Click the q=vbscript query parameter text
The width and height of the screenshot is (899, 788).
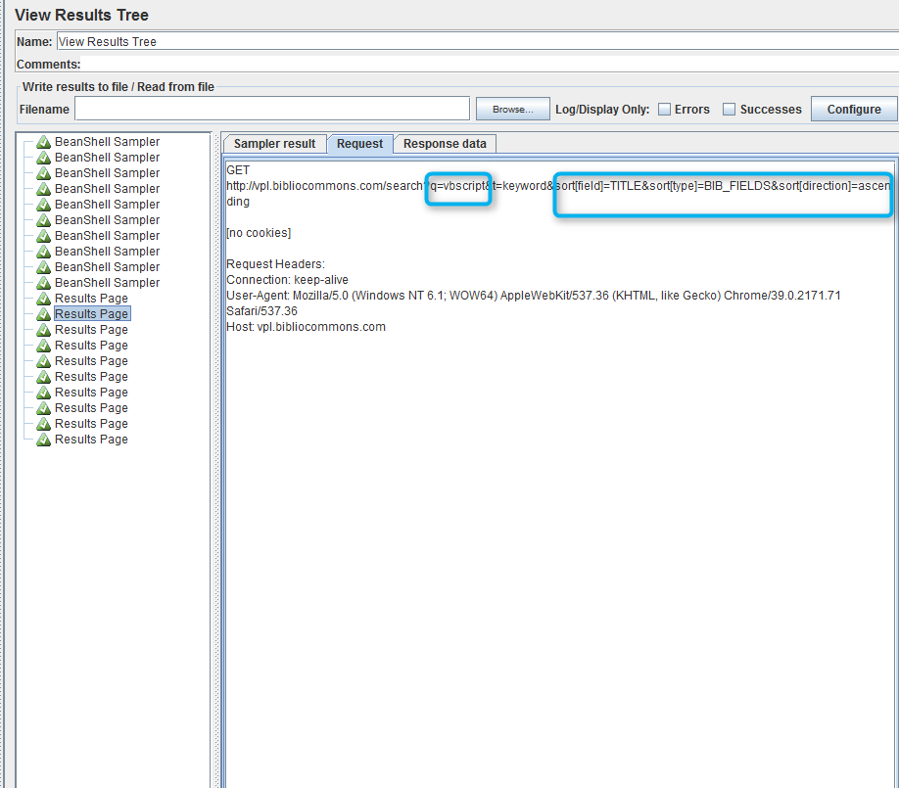458,186
